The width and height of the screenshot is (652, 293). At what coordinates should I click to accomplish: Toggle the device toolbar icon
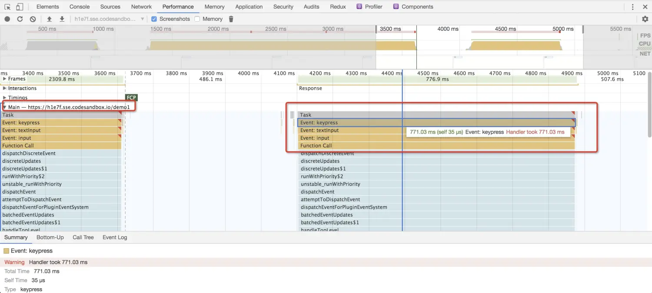click(20, 7)
